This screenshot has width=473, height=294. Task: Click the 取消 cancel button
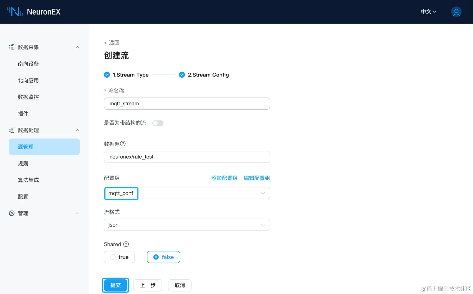180,285
